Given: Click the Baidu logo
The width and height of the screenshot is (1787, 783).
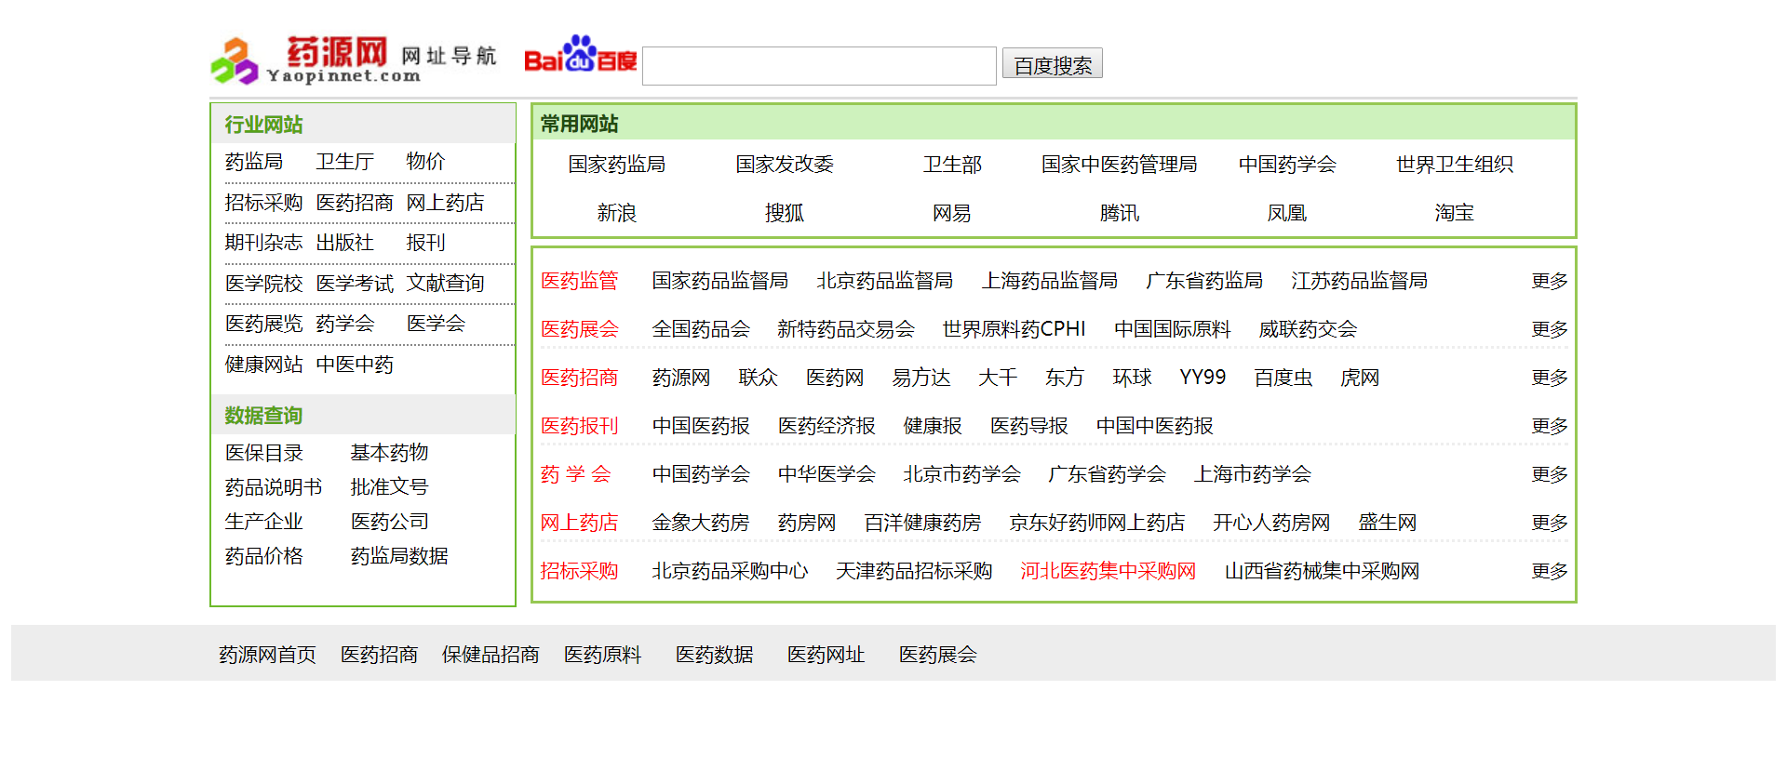Looking at the screenshot, I should [x=581, y=55].
